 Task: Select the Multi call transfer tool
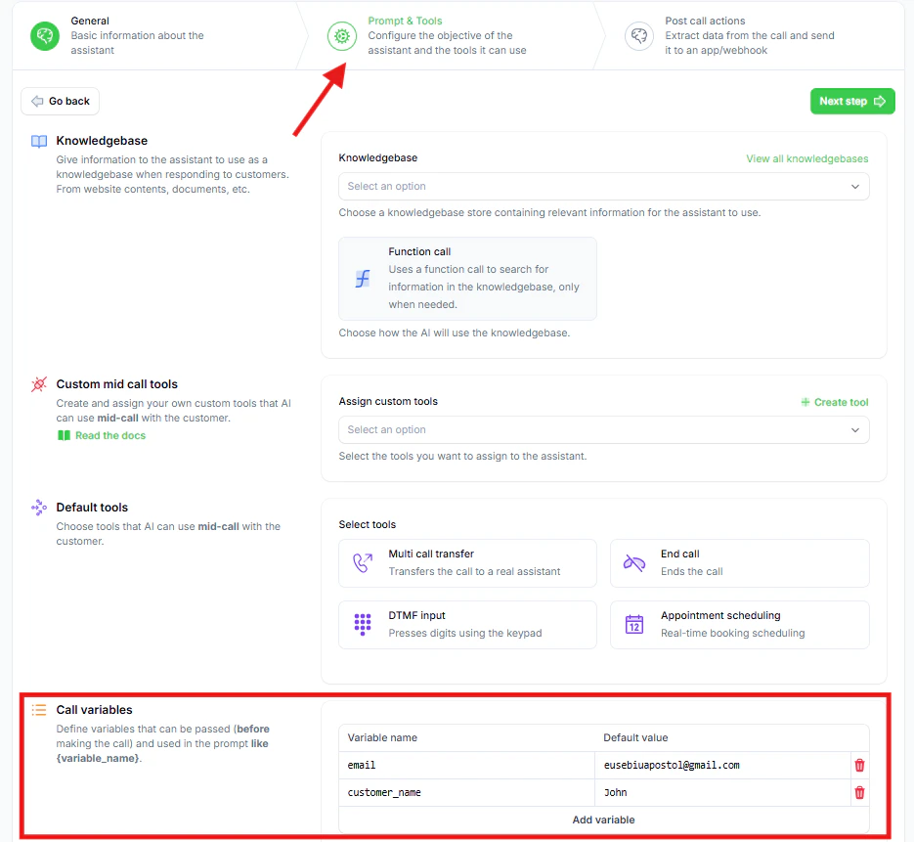tap(466, 563)
